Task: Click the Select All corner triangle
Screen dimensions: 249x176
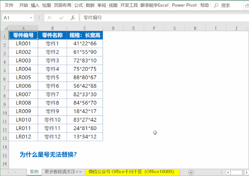Action: click(x=5, y=28)
